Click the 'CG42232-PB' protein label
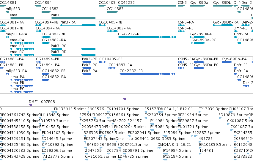The height and width of the screenshot is (161, 253). point(131,71)
